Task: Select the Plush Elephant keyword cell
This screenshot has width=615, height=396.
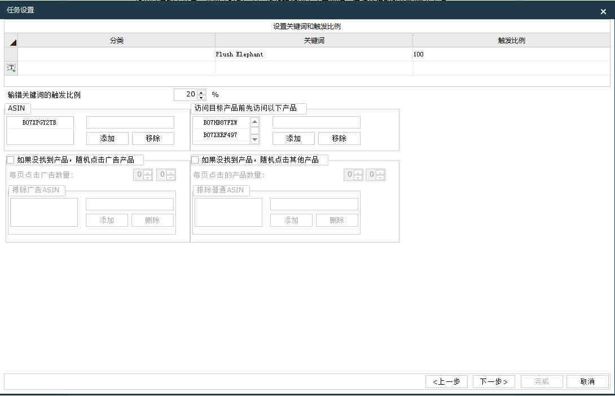Action: (x=314, y=54)
